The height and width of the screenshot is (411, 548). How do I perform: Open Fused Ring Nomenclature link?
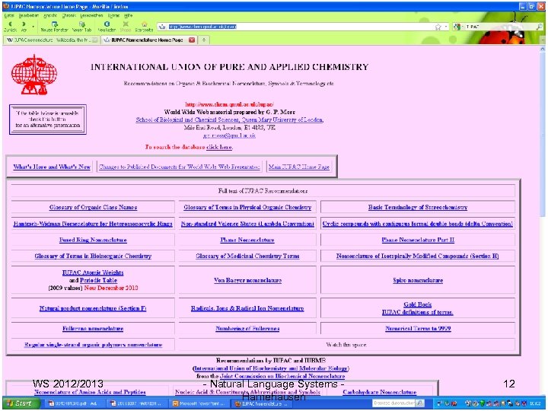point(93,240)
